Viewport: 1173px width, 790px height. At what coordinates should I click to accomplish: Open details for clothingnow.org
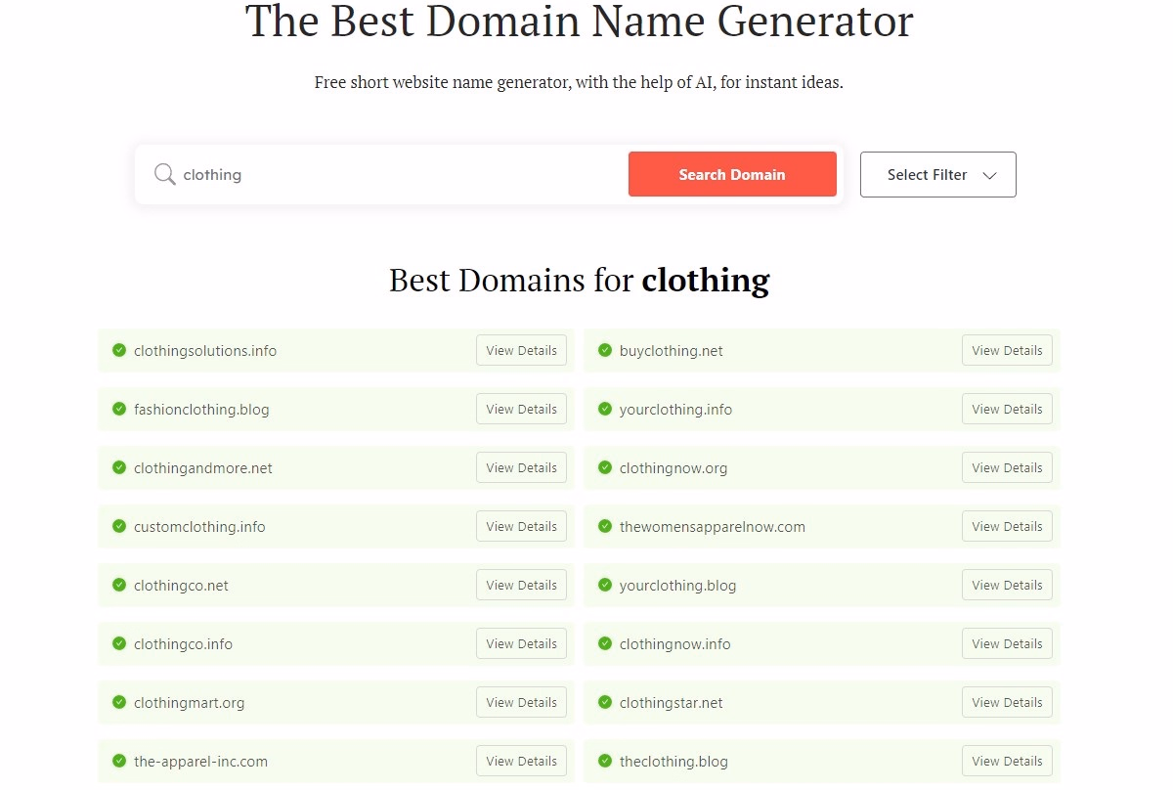tap(1007, 467)
